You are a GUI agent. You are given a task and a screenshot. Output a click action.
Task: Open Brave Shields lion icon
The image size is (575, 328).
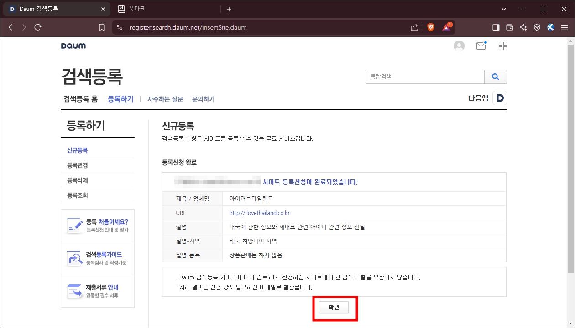tap(430, 27)
